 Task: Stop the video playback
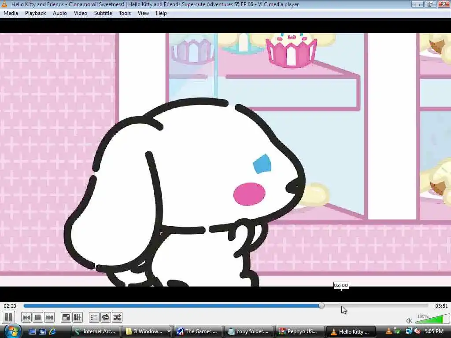click(38, 317)
